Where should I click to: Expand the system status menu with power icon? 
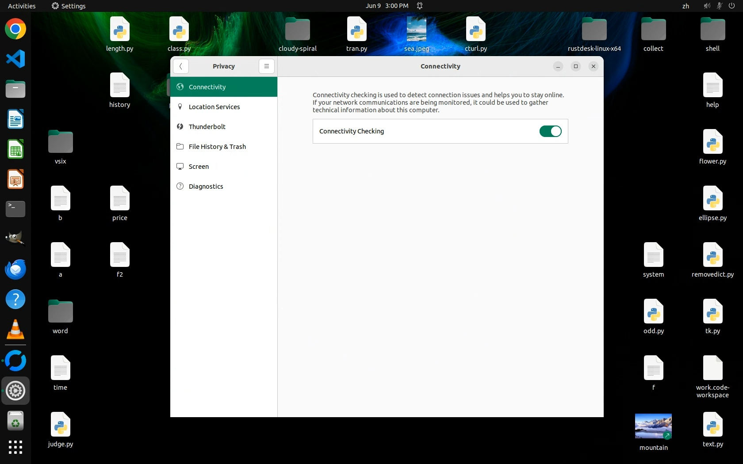731,6
